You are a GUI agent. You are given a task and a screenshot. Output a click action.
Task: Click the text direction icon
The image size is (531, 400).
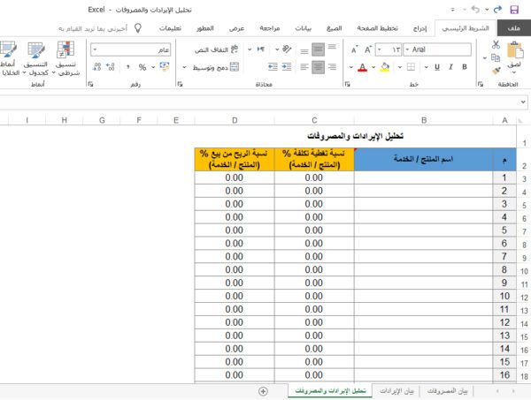pos(260,49)
